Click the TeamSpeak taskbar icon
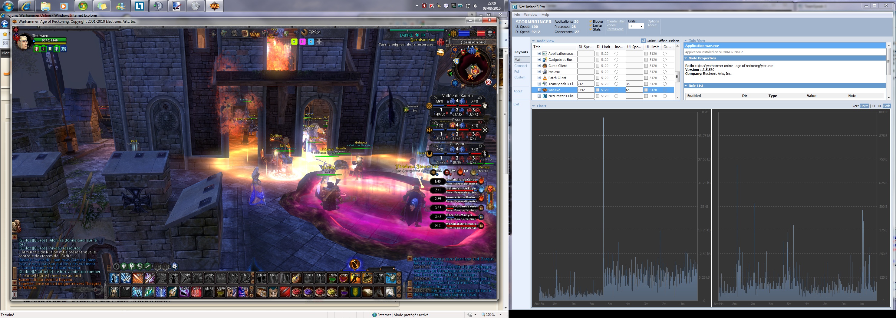The width and height of the screenshot is (896, 318). pos(158,6)
